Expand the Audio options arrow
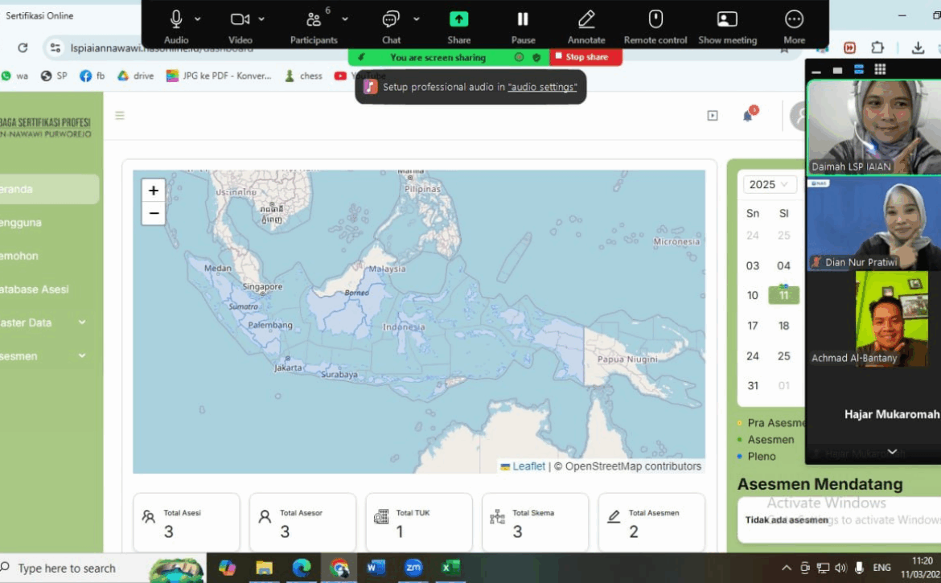The height and width of the screenshot is (583, 941). 198,19
